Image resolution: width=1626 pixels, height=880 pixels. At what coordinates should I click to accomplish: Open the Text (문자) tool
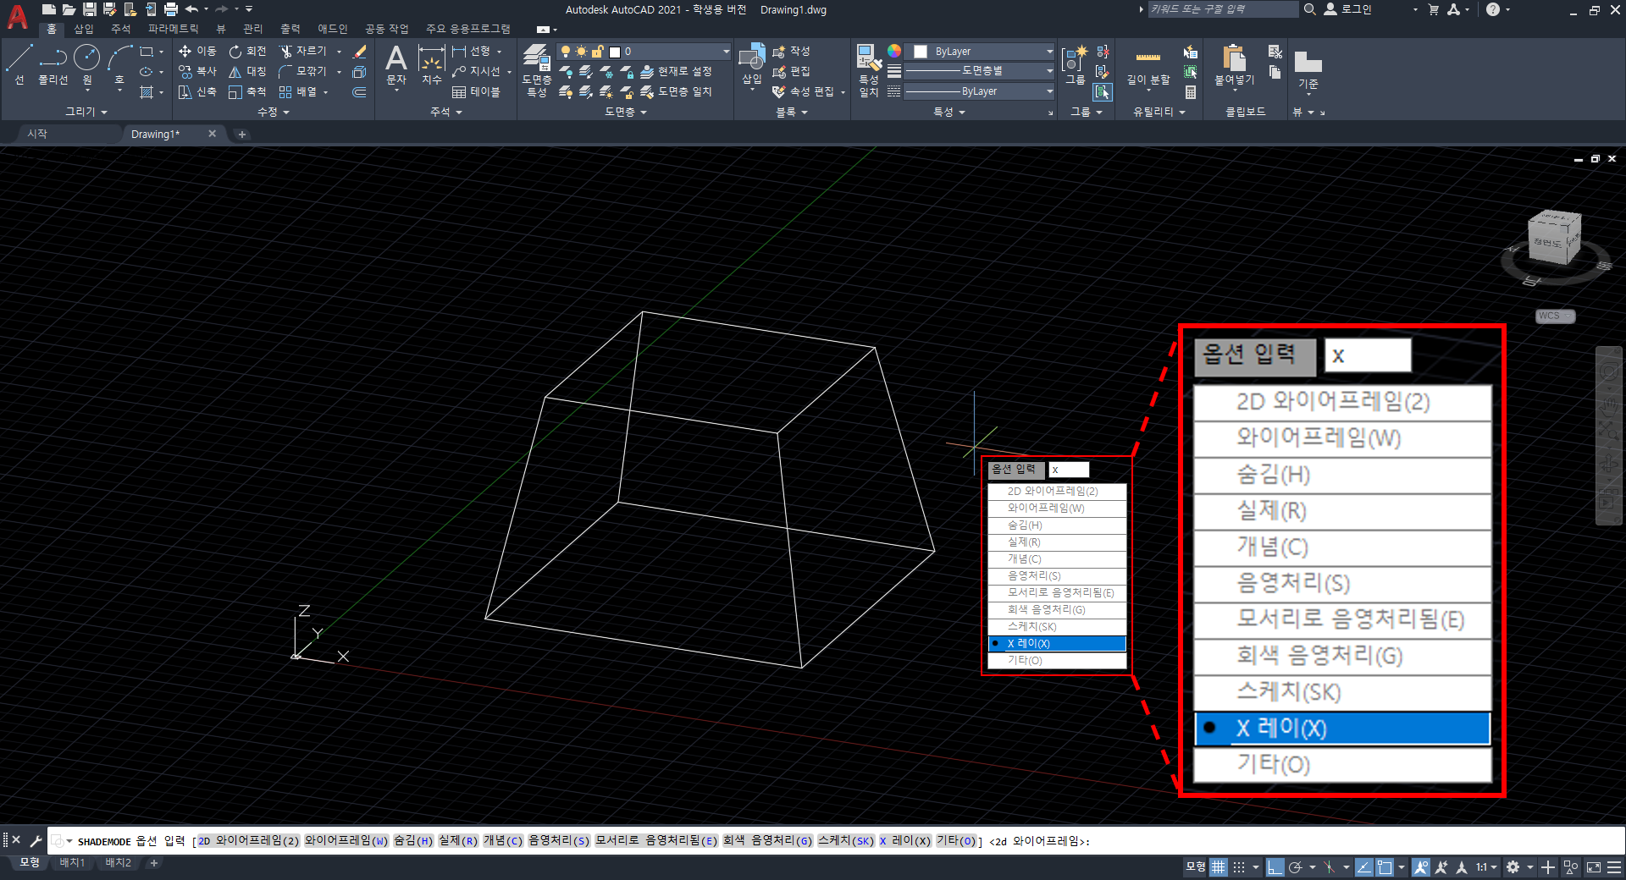click(x=396, y=66)
